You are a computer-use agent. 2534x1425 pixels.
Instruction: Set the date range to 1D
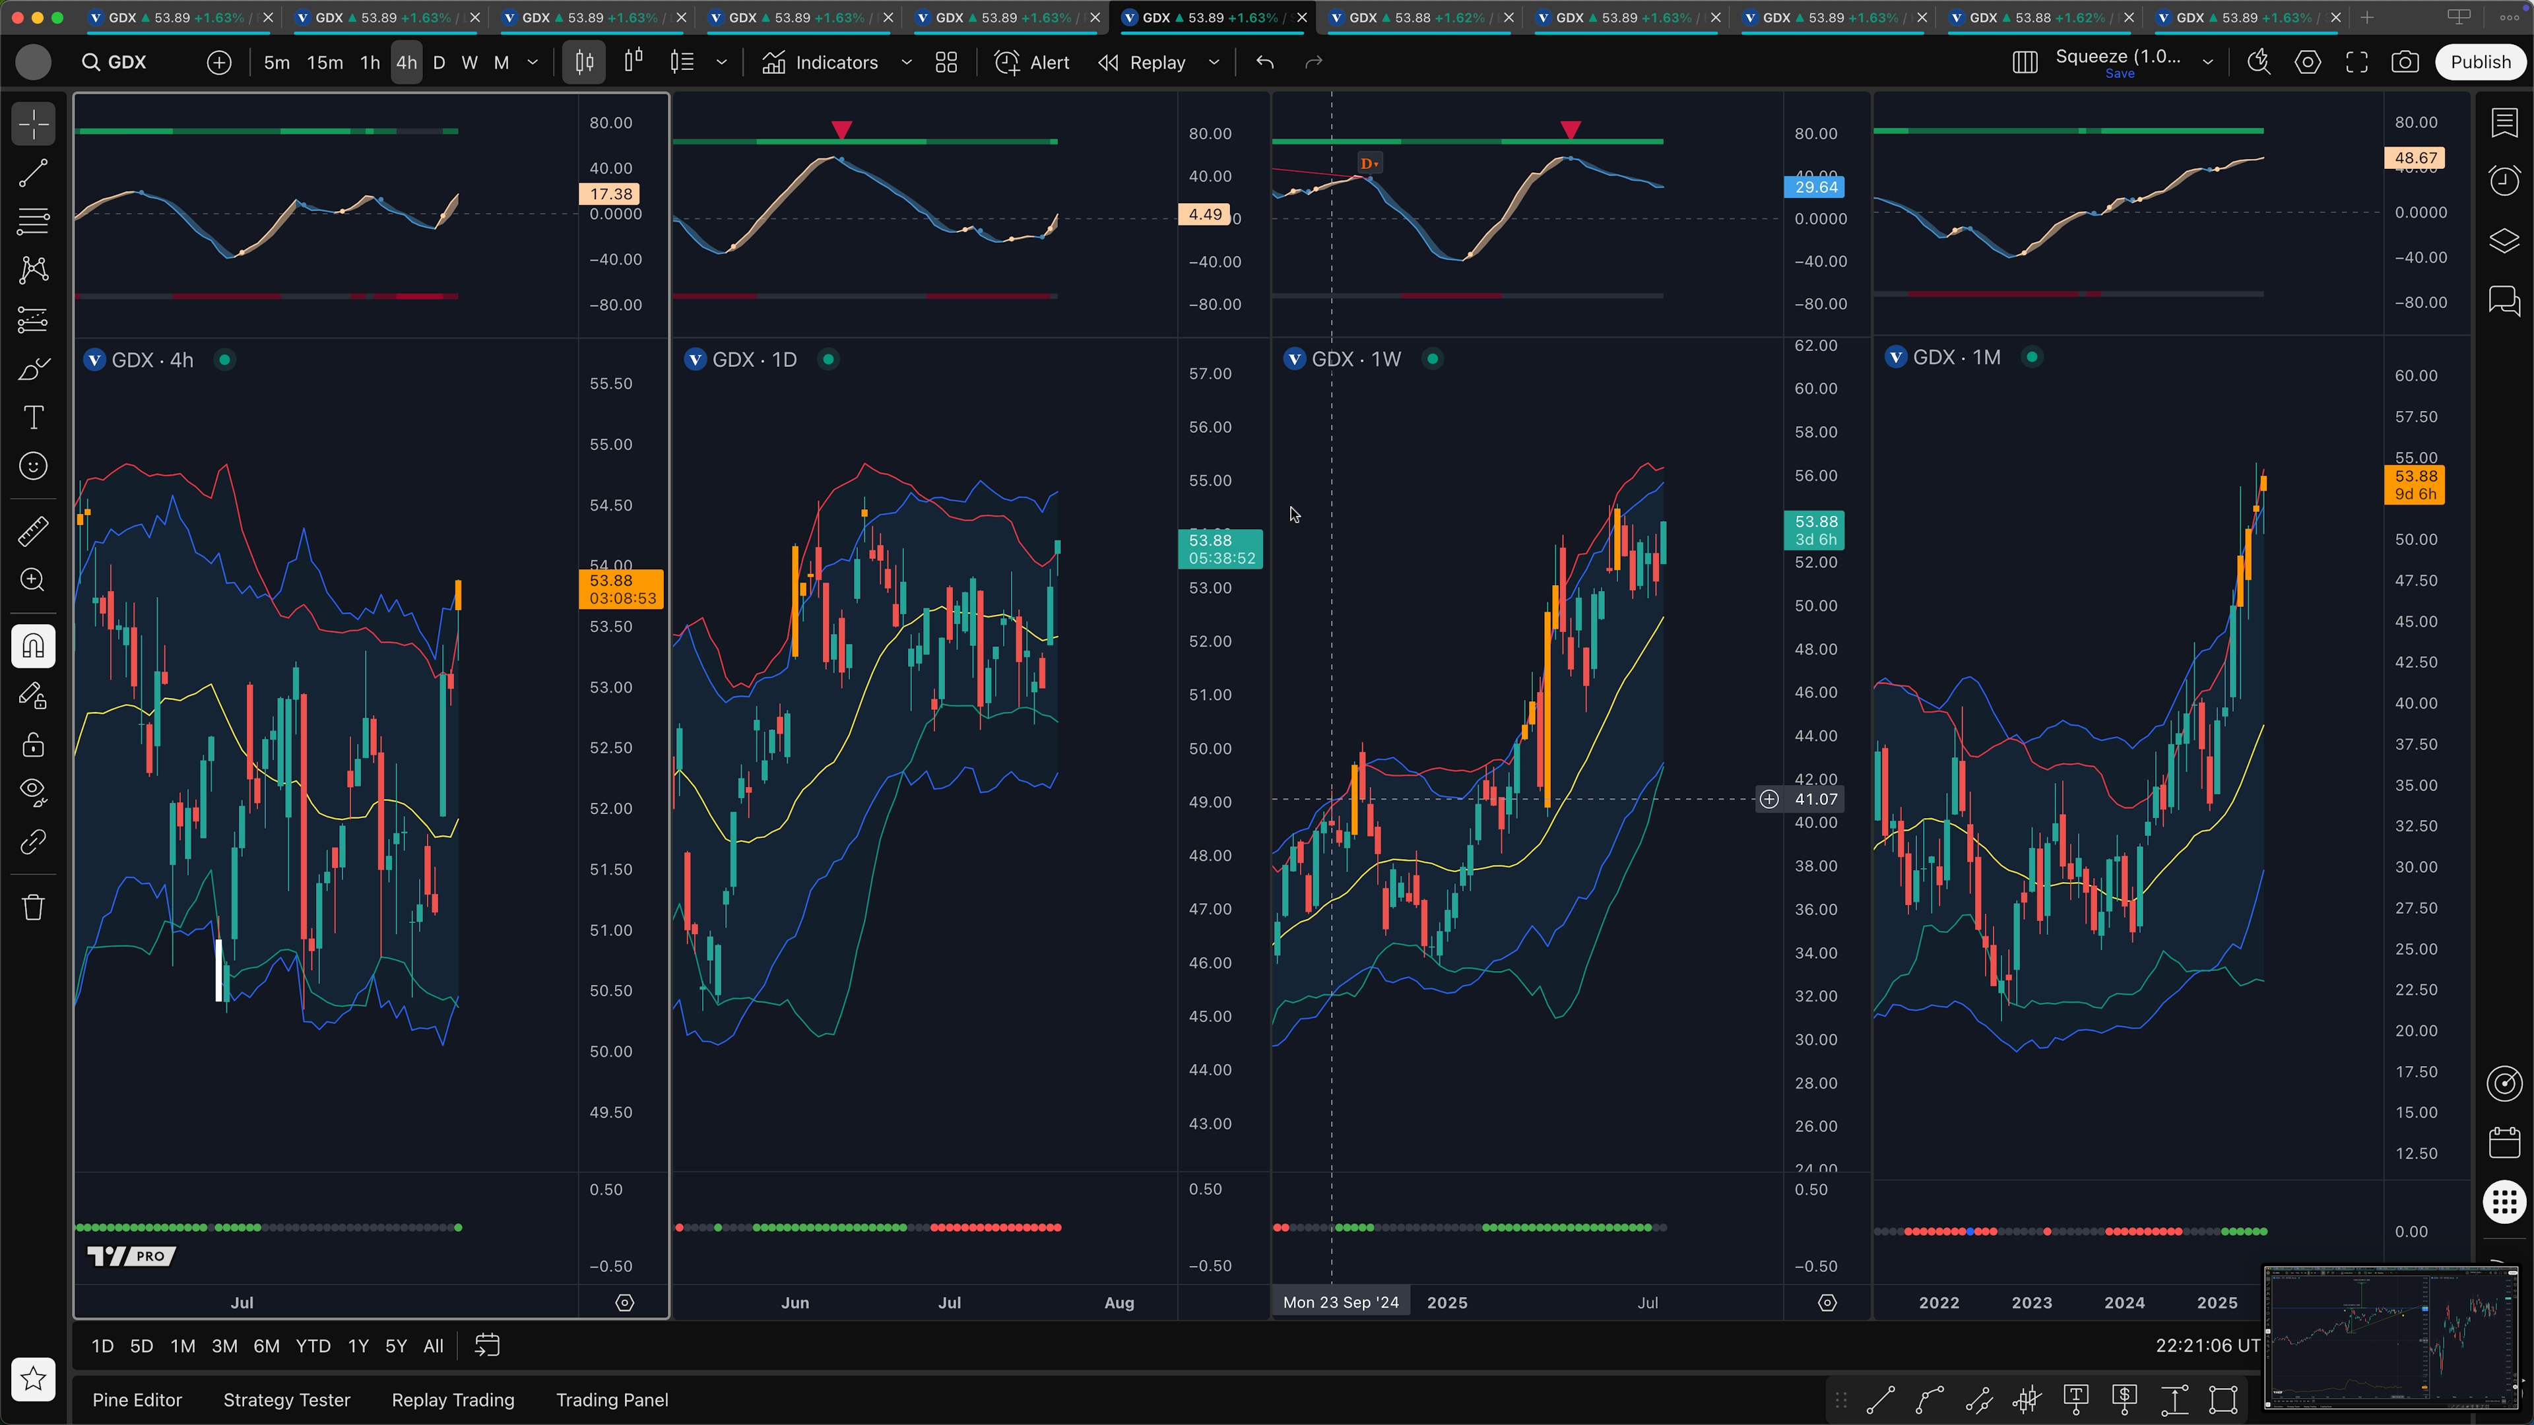pos(102,1346)
